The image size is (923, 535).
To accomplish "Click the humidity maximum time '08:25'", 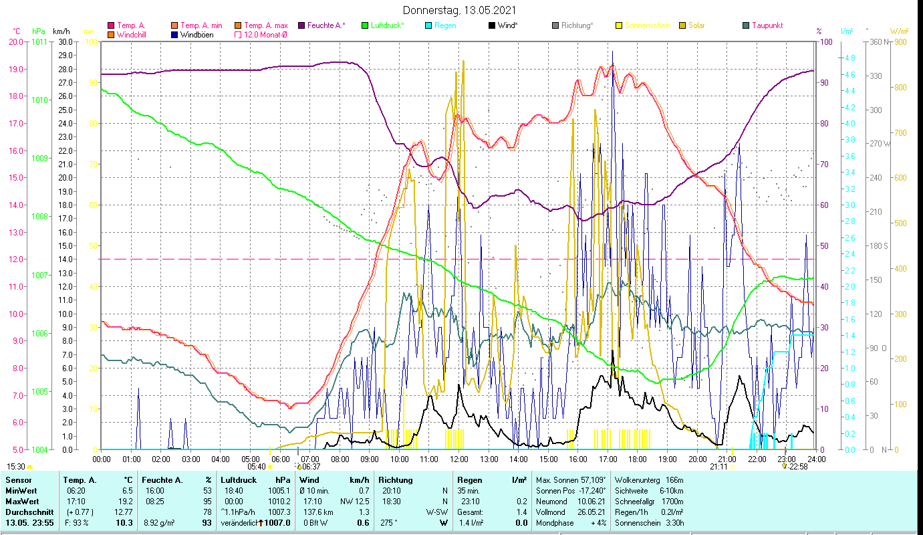I will pyautogui.click(x=154, y=502).
